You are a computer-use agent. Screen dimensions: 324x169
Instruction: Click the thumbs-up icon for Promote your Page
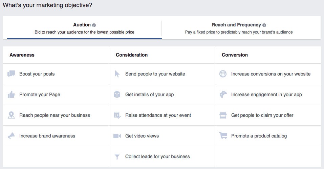11,94
